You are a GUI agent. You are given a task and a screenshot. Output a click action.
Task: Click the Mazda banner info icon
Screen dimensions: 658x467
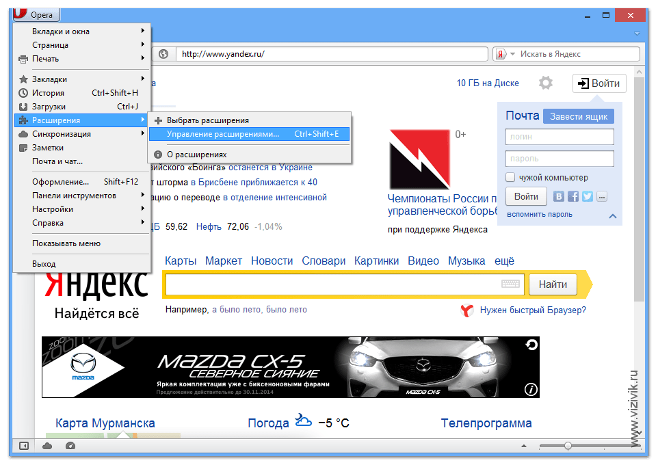(531, 389)
